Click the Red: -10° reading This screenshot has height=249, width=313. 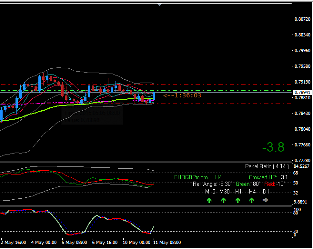click(275, 184)
